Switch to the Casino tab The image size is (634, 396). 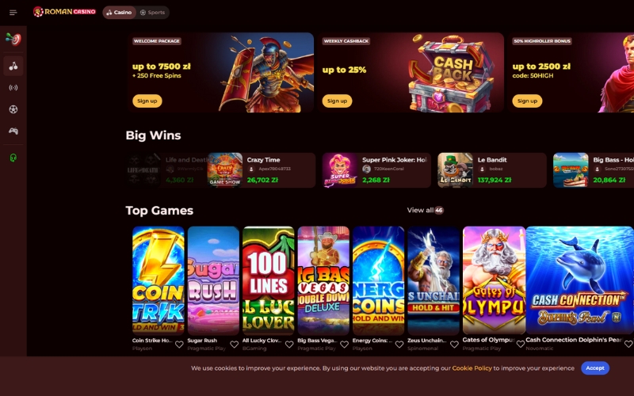tap(120, 13)
